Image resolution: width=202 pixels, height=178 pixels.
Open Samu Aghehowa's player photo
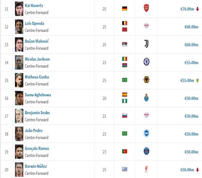[19, 98]
